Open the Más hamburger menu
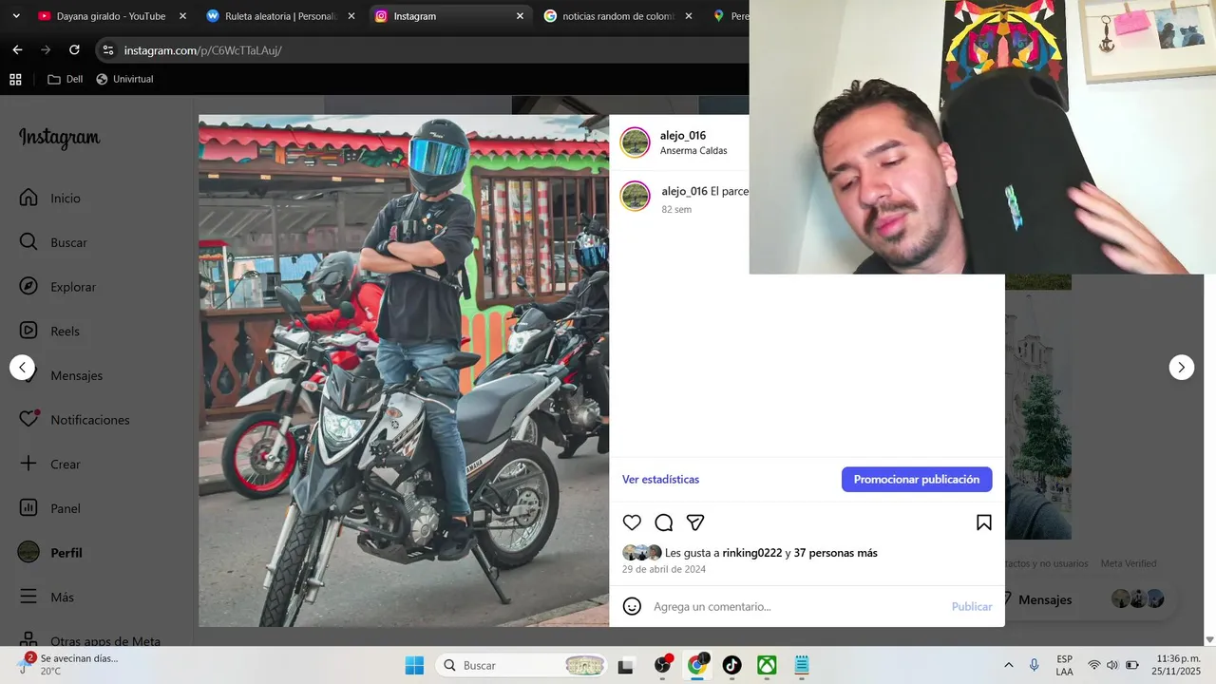The width and height of the screenshot is (1216, 684). [x=28, y=597]
